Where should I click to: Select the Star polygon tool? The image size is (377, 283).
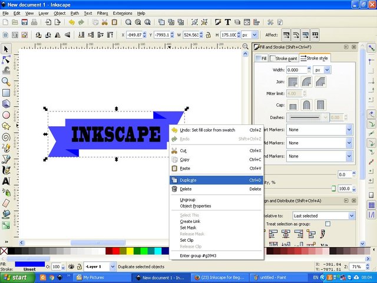pos(6,126)
